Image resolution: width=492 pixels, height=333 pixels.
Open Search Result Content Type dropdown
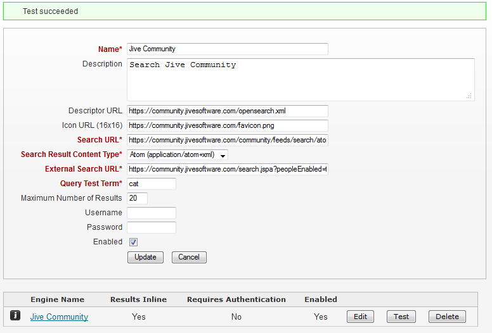178,154
